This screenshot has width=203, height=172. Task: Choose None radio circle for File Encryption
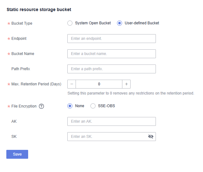[x=70, y=106]
